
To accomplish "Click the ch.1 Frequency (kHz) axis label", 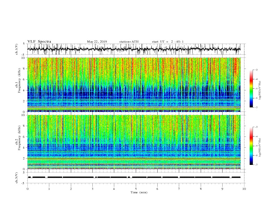I will pyautogui.click(x=18, y=80).
